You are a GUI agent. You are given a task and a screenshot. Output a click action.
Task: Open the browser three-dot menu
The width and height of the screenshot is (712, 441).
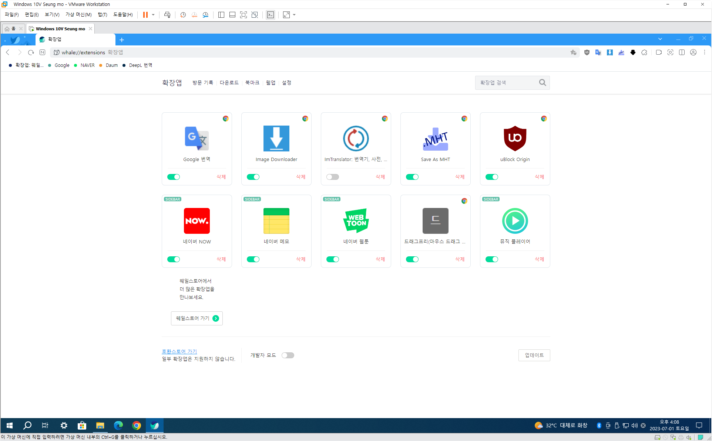point(705,52)
